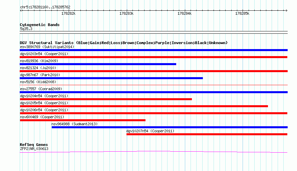
Task: Click the chr5:178281160..178285762 coordinates label
Action: (45, 7)
